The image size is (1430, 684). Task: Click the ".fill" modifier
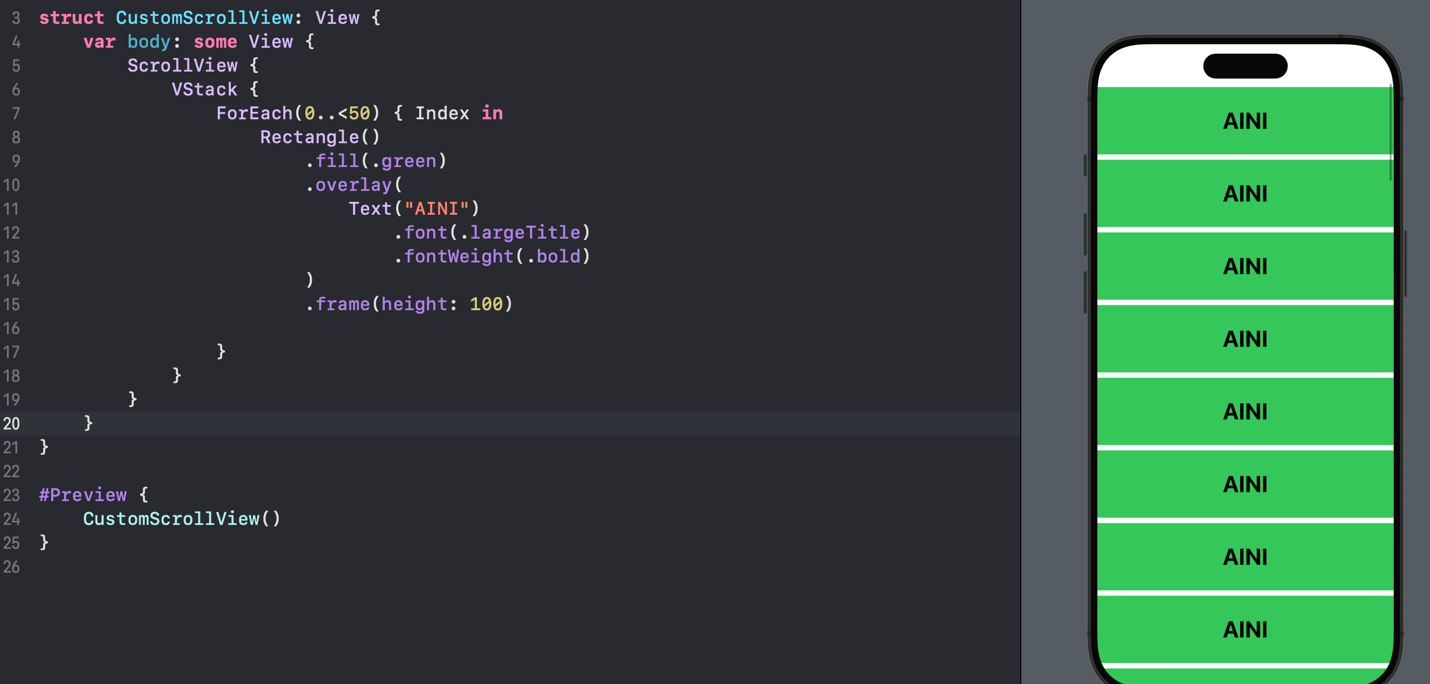coord(332,161)
